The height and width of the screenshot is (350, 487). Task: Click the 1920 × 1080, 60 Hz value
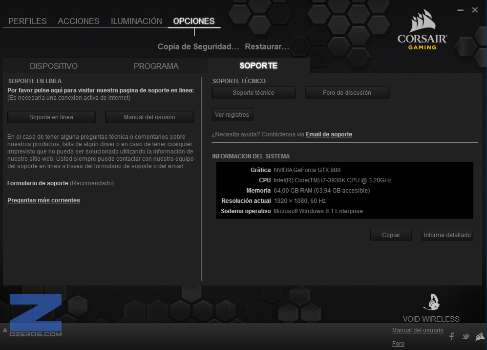point(300,201)
